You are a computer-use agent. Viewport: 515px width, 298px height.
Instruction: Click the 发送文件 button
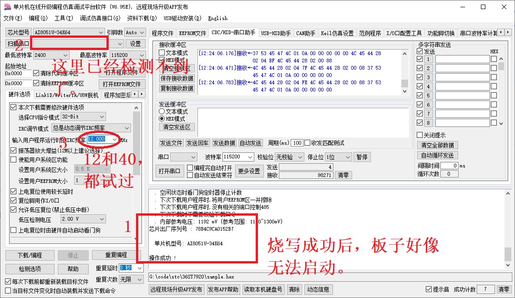pos(171,143)
